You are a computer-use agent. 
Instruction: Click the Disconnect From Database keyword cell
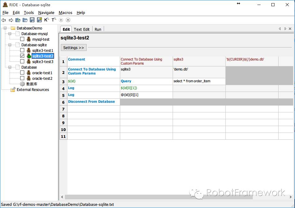[94, 102]
